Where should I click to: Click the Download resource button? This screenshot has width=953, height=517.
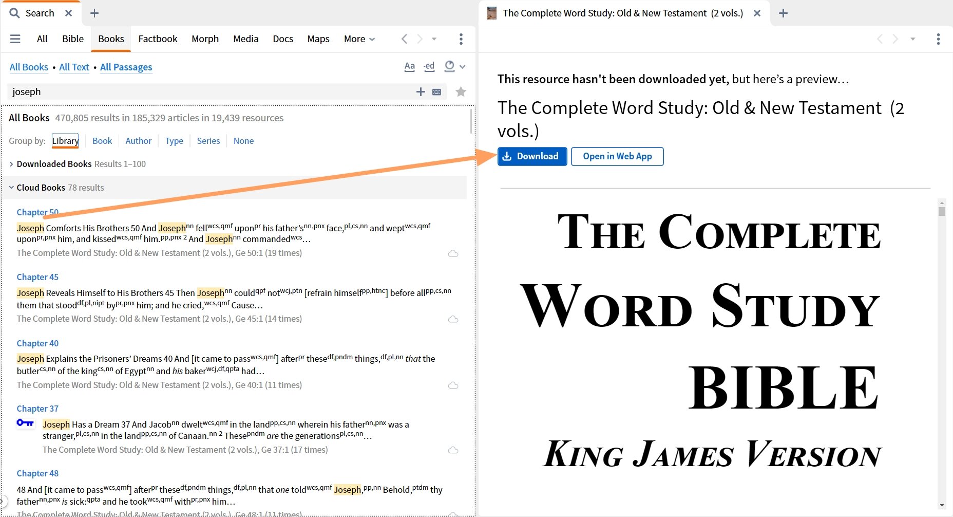pyautogui.click(x=532, y=156)
